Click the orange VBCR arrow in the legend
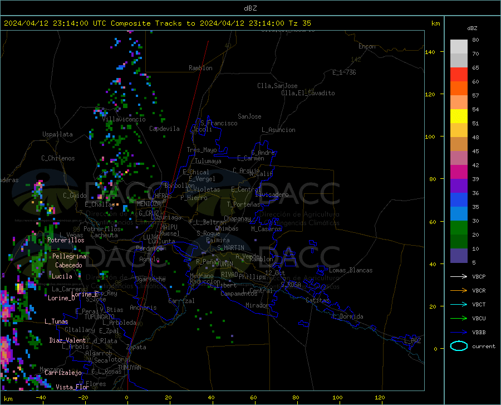This screenshot has width=501, height=405. (459, 291)
